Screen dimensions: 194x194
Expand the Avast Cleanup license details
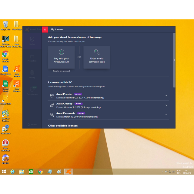point(166,105)
